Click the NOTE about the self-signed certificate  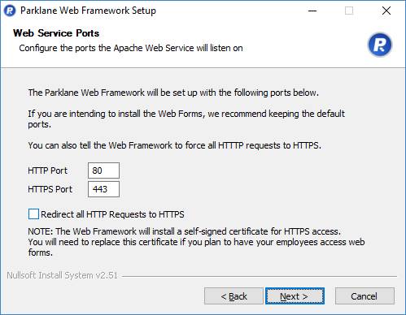[x=196, y=242]
